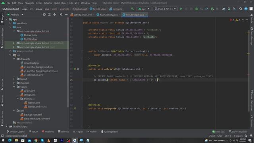Open Microsoft Edge from the taskbar
The image size is (254, 143).
tap(10, 140)
